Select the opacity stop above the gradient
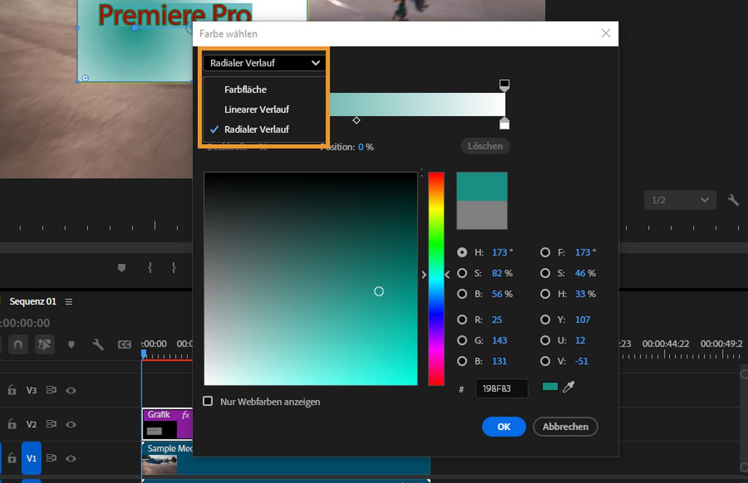Viewport: 748px width, 483px height. click(x=504, y=86)
